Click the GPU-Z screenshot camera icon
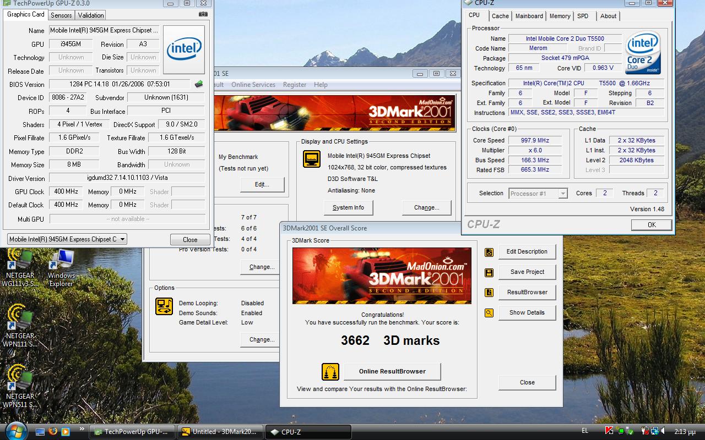The height and width of the screenshot is (440, 705). tap(203, 14)
